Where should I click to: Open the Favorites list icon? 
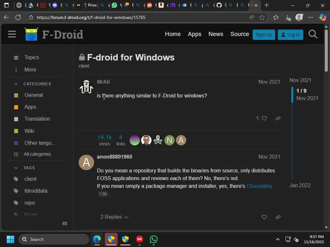(276, 17)
